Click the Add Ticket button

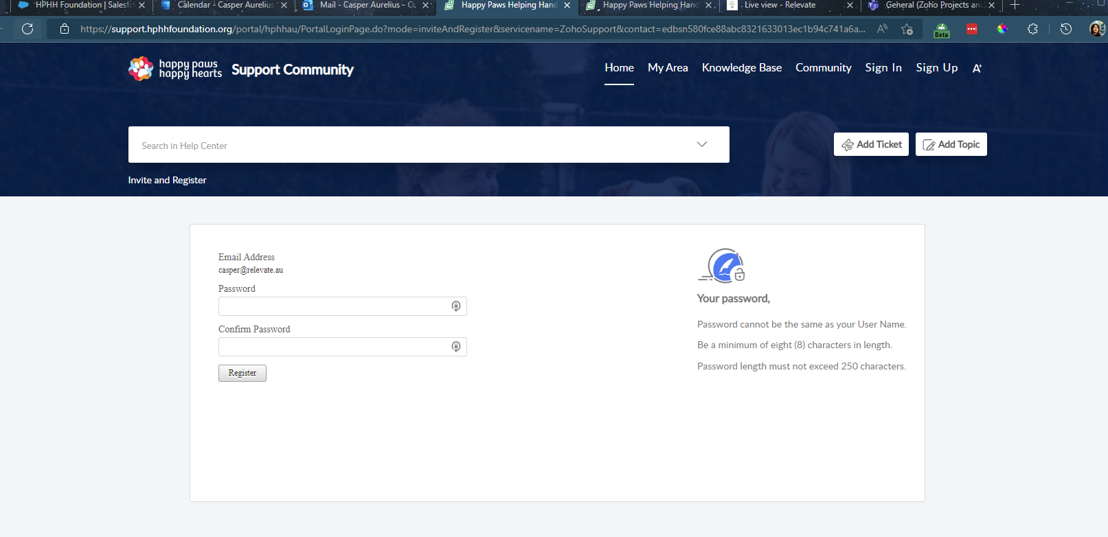tap(871, 144)
